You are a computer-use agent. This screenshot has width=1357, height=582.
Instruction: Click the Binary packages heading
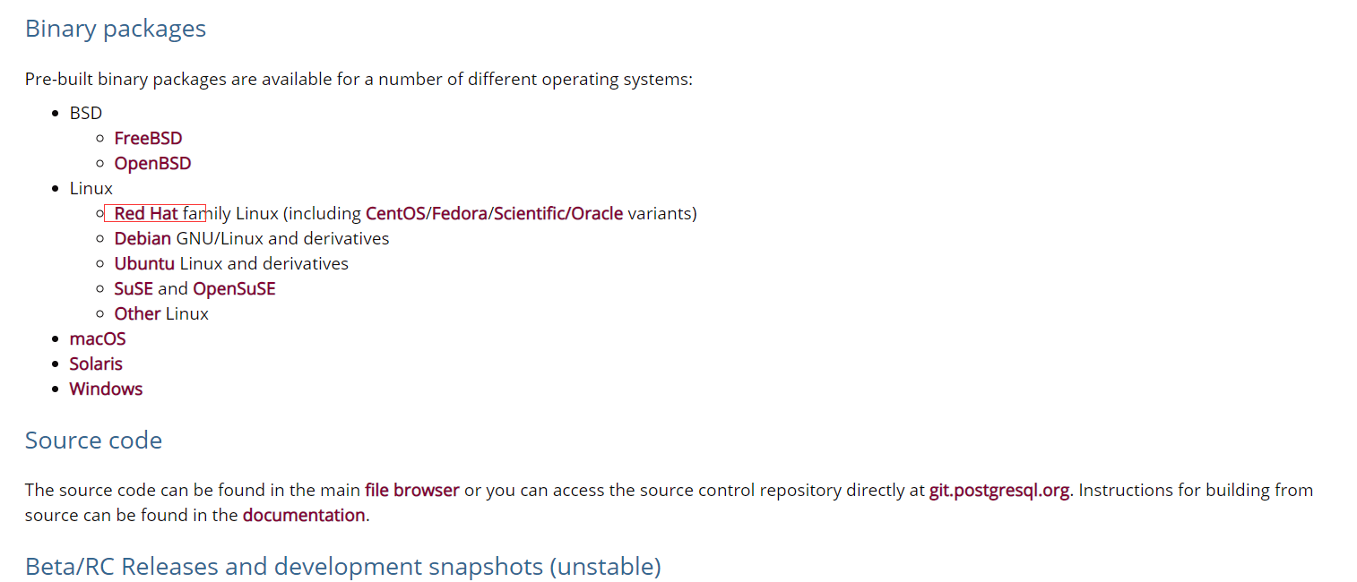pos(116,29)
